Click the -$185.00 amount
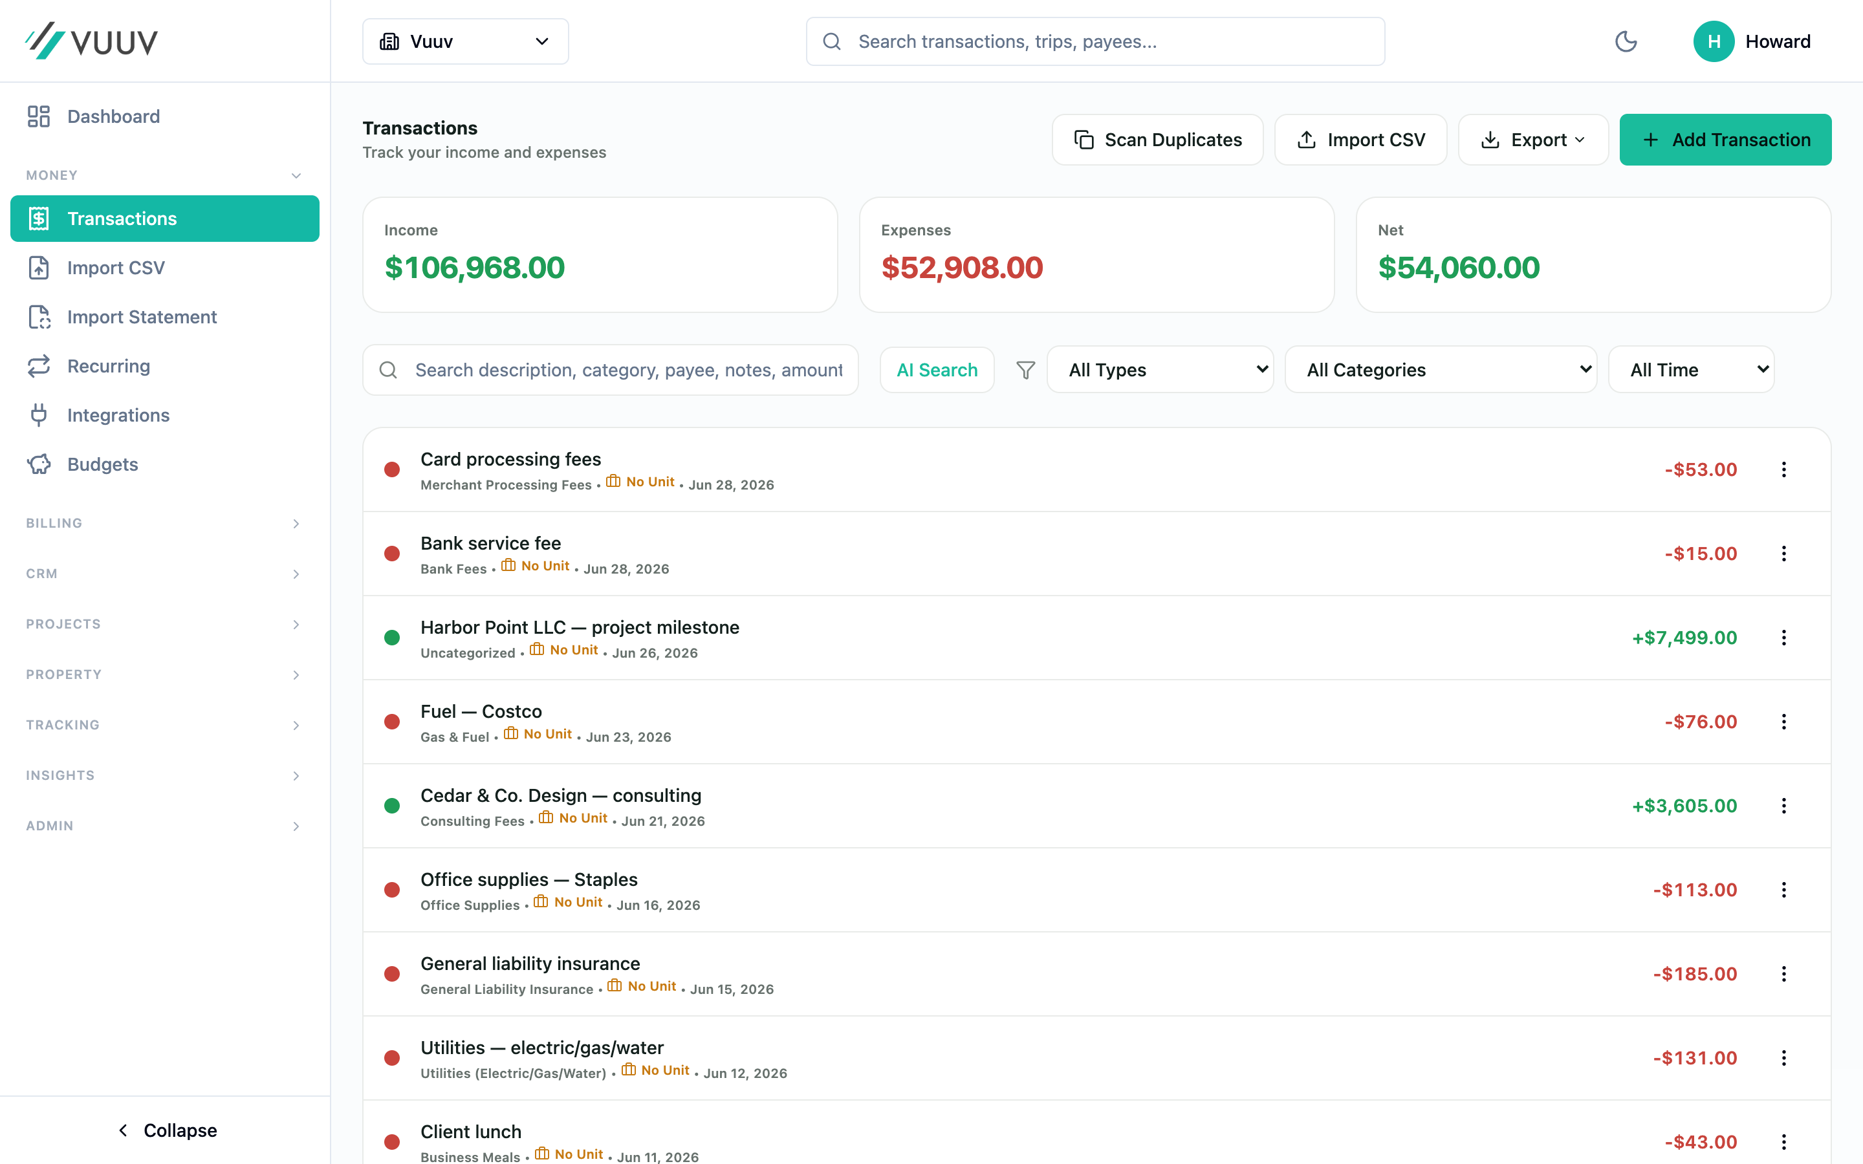Screen dimensions: 1863x1164 [1694, 974]
